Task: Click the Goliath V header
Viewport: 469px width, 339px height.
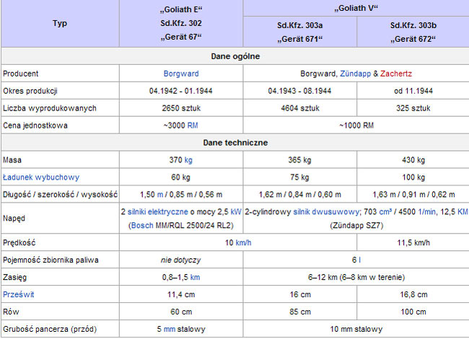Action: [356, 8]
